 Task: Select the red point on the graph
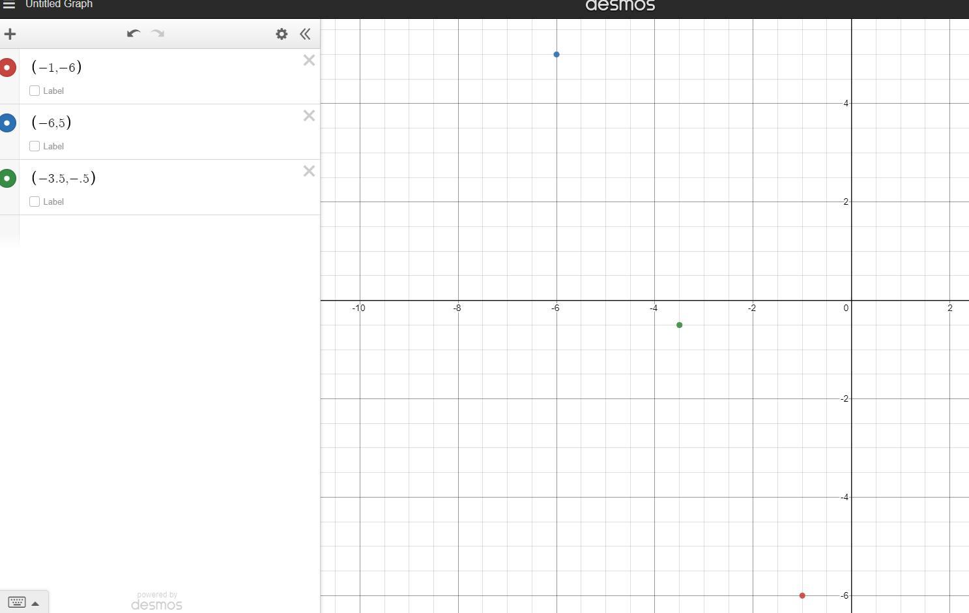tap(802, 595)
